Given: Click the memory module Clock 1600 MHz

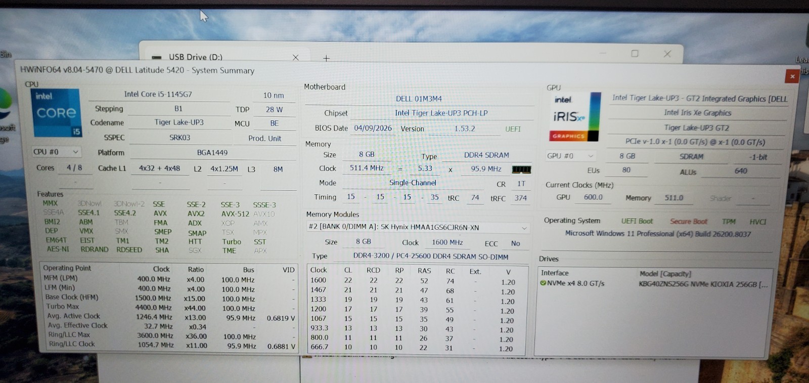Looking at the screenshot, I should [x=447, y=242].
